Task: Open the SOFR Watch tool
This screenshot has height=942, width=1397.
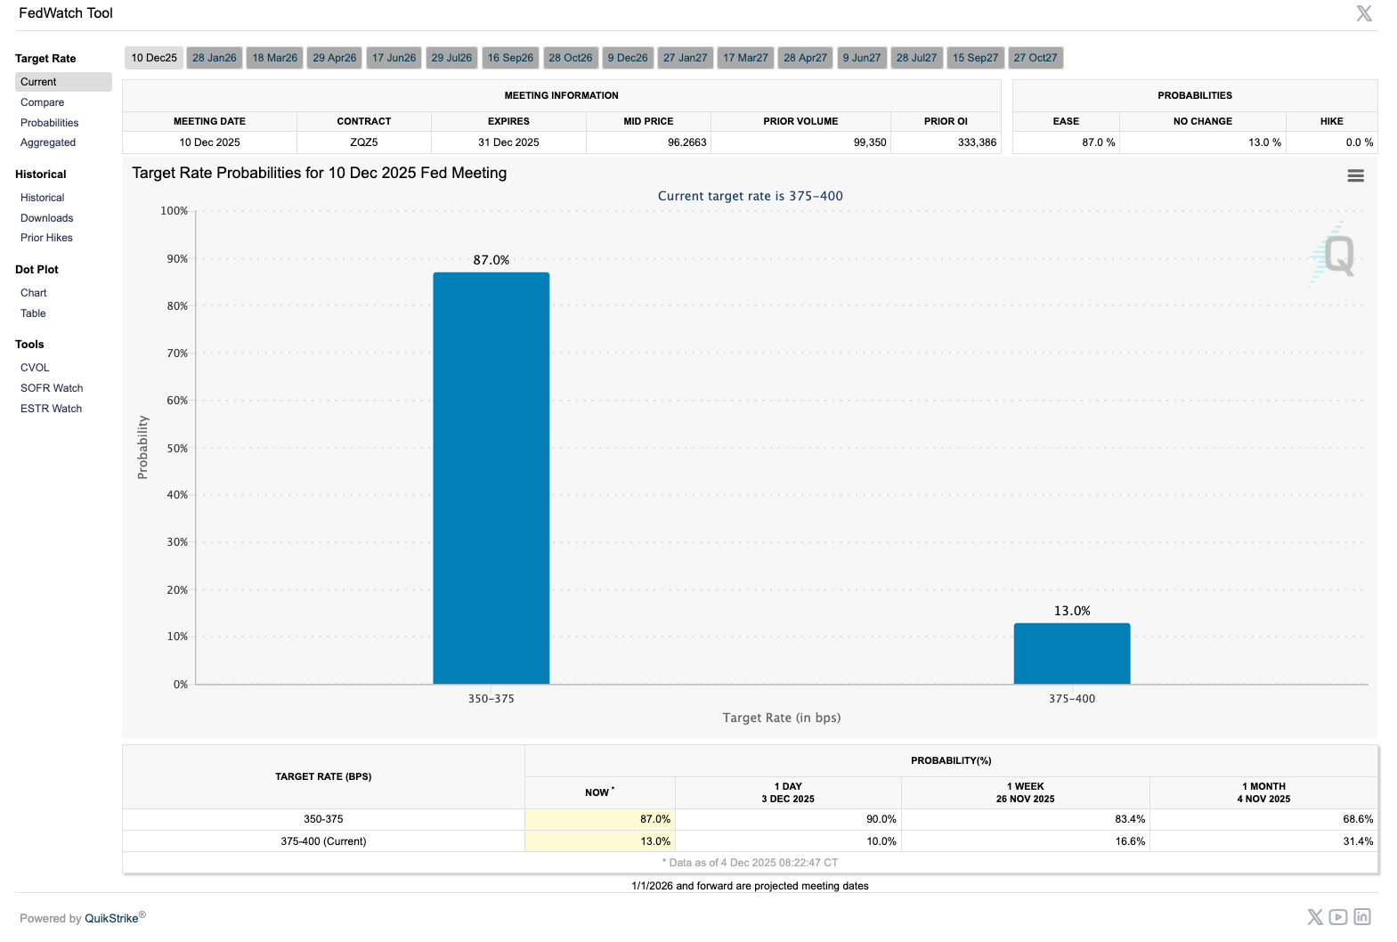Action: tap(52, 388)
